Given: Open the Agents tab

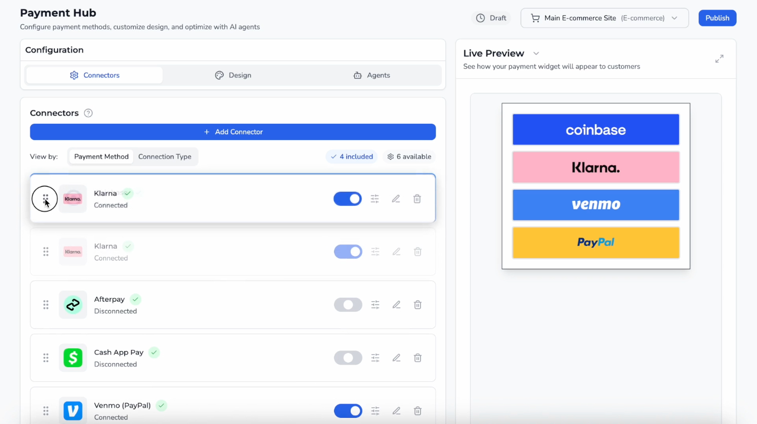Looking at the screenshot, I should [x=371, y=75].
